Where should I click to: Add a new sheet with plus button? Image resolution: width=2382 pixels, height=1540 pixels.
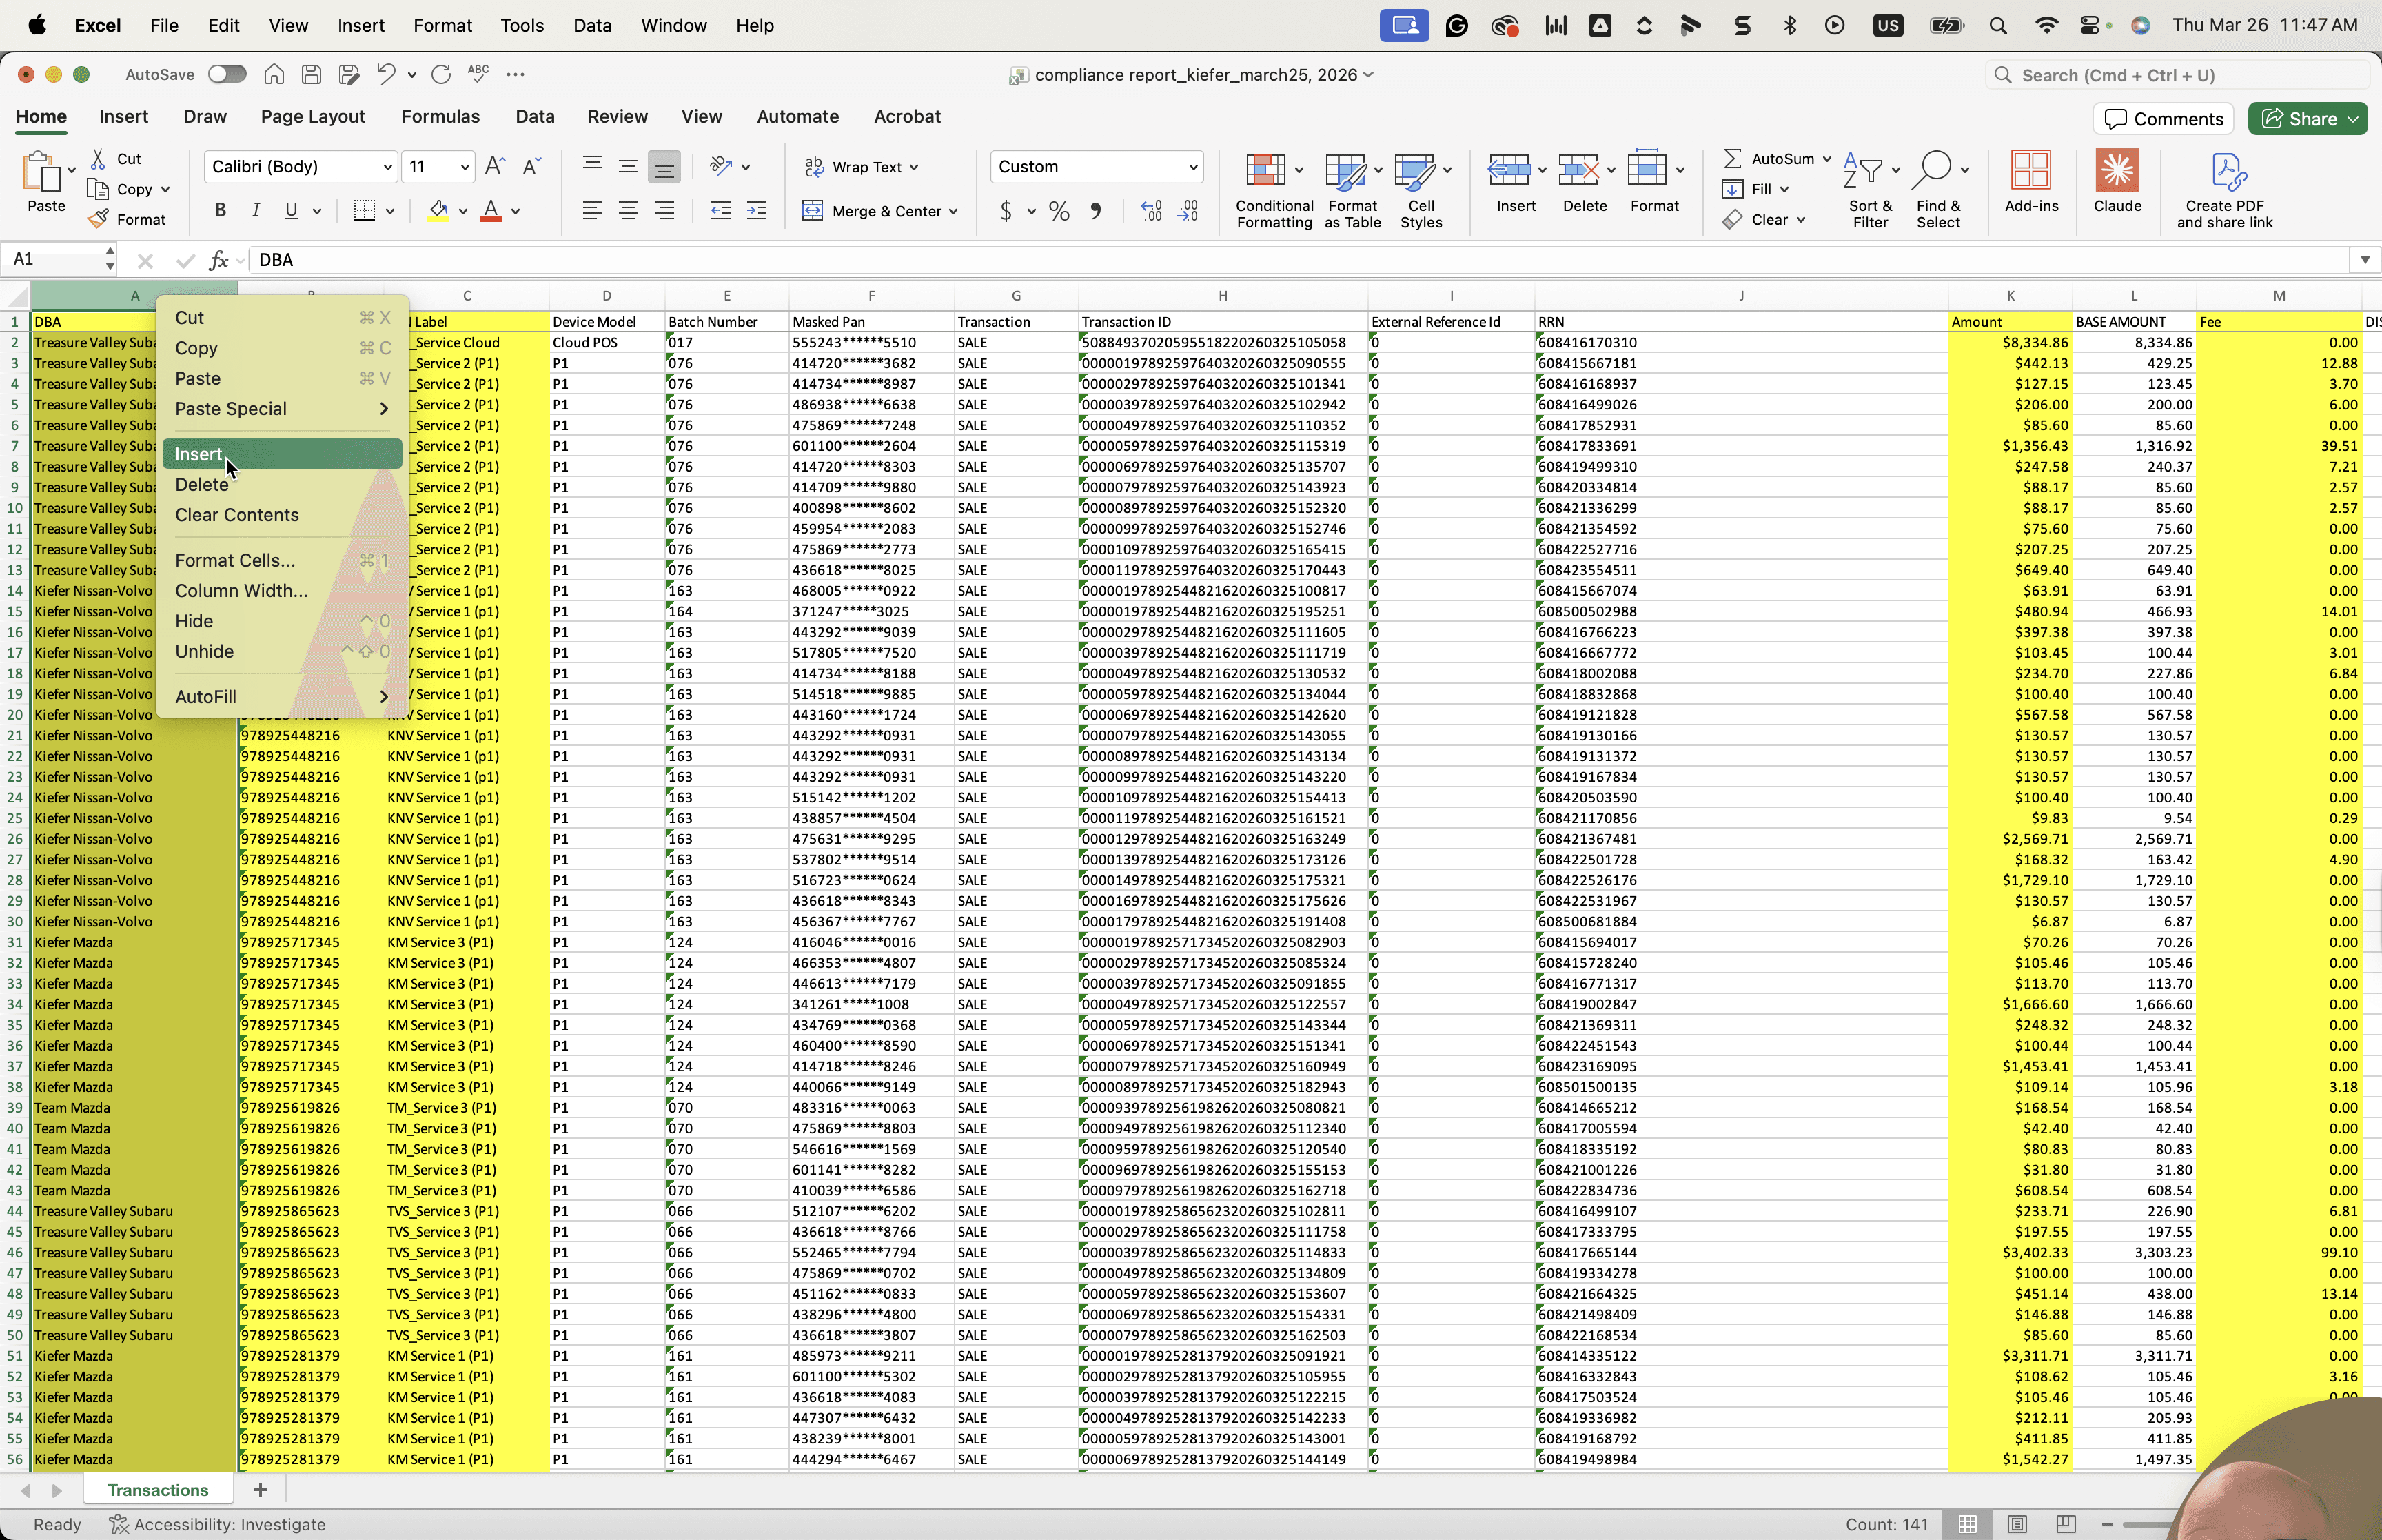click(260, 1489)
